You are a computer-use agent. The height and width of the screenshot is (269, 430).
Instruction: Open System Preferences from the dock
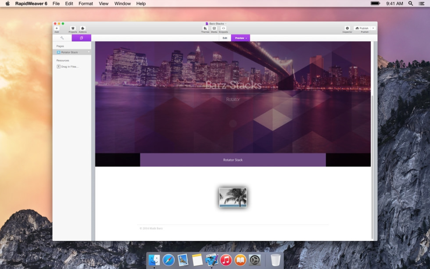coord(254,260)
